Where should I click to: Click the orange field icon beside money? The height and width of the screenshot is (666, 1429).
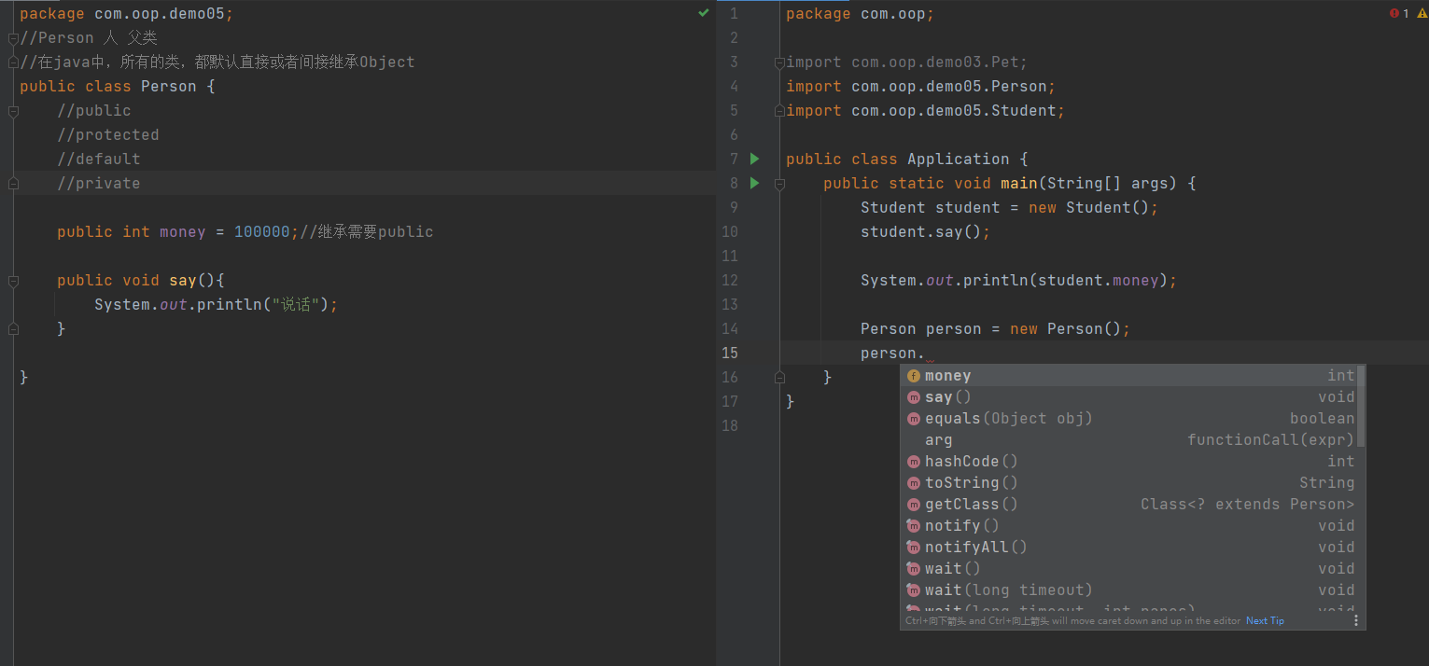coord(913,376)
